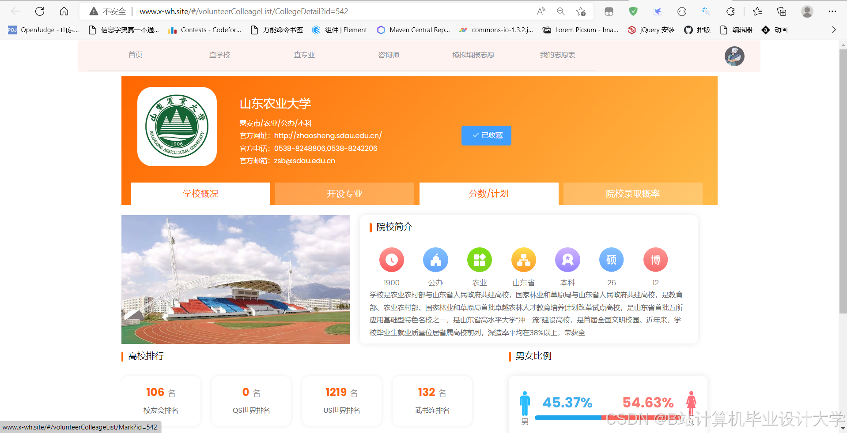Image resolution: width=847 pixels, height=433 pixels.
Task: Open the 组件 | Element bookmark
Action: 340,30
